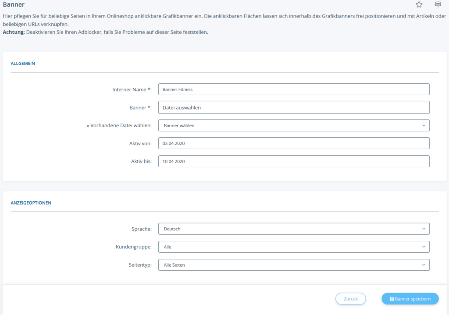
Task: Open the Seitentyp dropdown showing Alle Seiten
Action: click(x=293, y=265)
